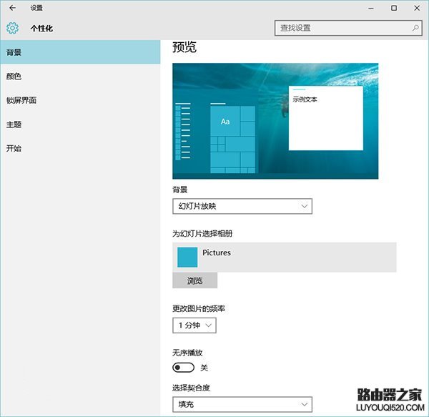Toggle the 无序播放 shuffle switch
429x417 pixels.
[x=183, y=368]
